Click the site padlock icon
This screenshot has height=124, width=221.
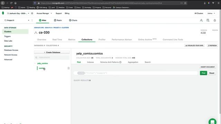pos(39,3)
